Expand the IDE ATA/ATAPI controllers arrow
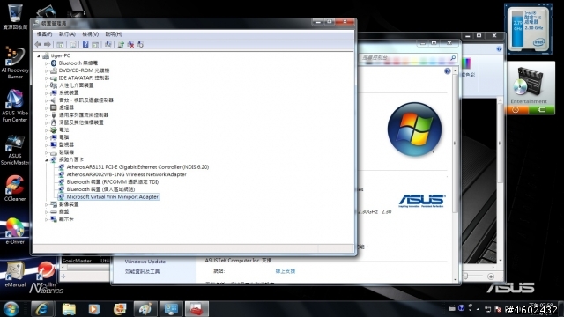This screenshot has width=564, height=317. coord(46,78)
